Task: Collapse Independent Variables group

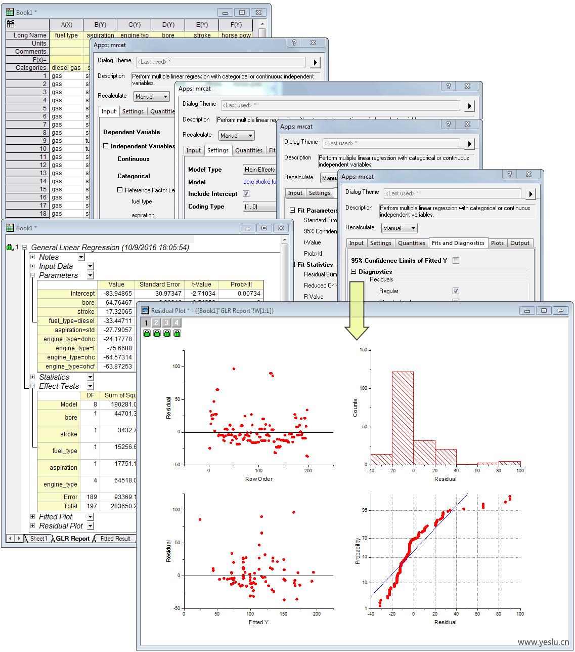Action: (x=106, y=146)
